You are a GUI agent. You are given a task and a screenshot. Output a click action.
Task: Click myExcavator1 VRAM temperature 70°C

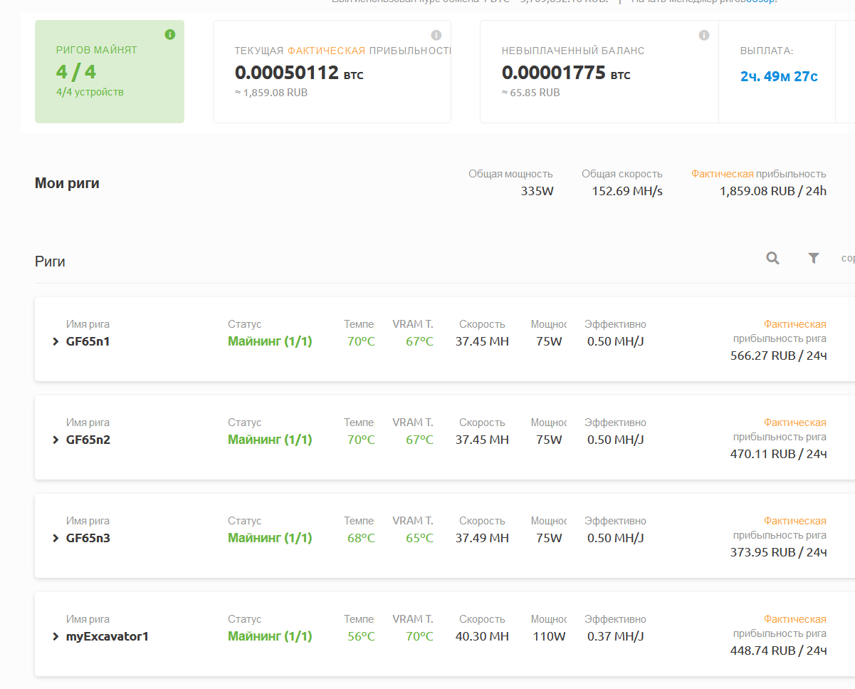tap(419, 636)
